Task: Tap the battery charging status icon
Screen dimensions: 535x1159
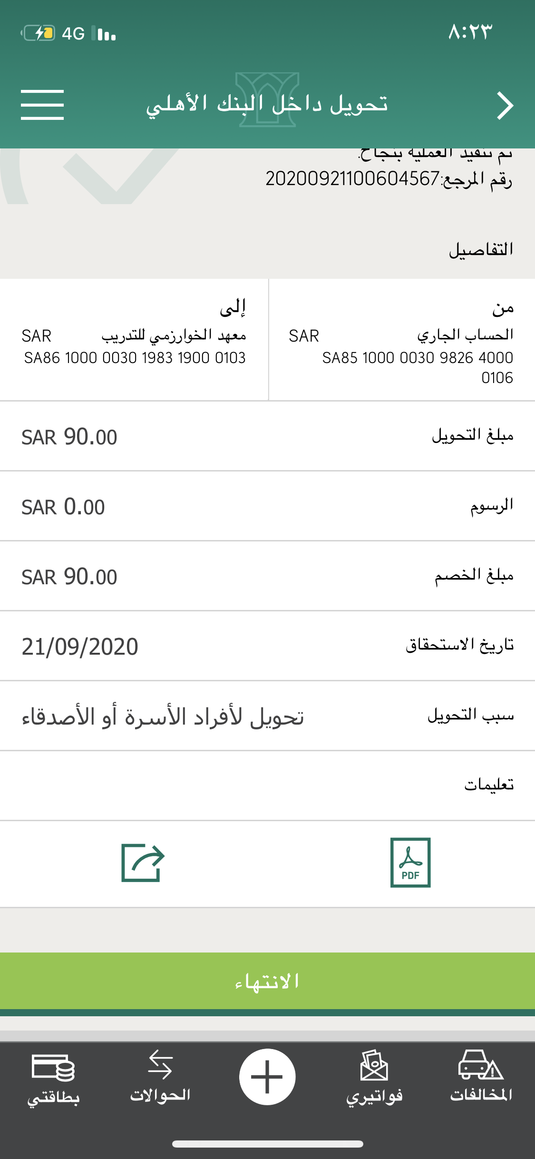Action: 38,33
